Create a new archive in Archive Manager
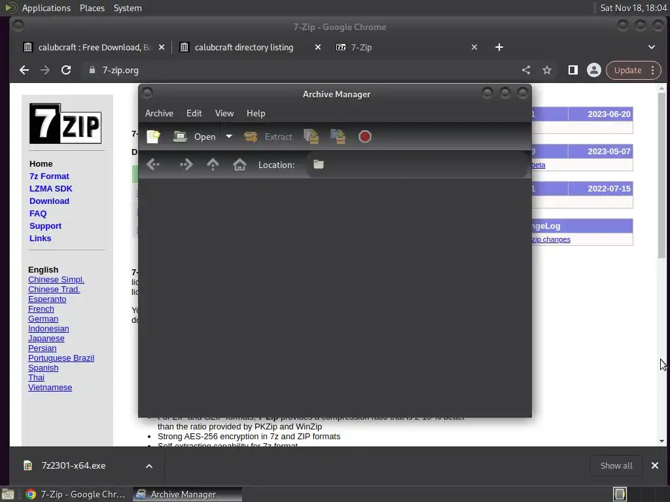This screenshot has height=502, width=670. [x=153, y=137]
